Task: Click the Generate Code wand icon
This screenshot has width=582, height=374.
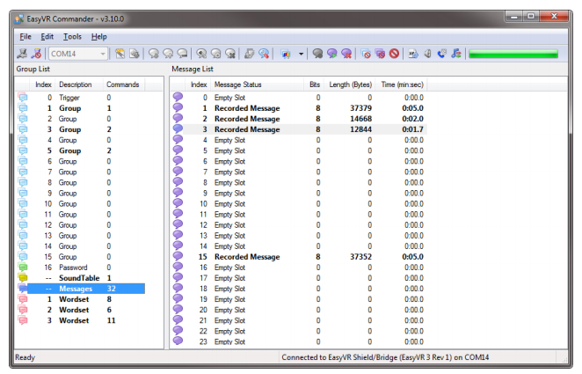Action: [x=120, y=54]
